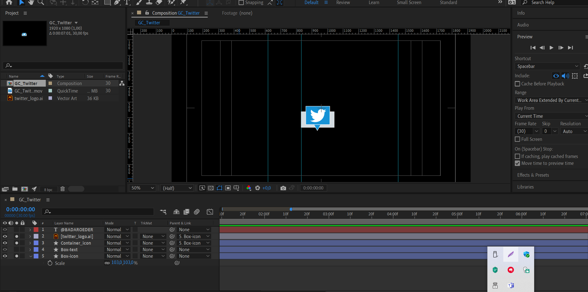Create a new folder in Project panel
The height and width of the screenshot is (292, 588).
(x=15, y=189)
